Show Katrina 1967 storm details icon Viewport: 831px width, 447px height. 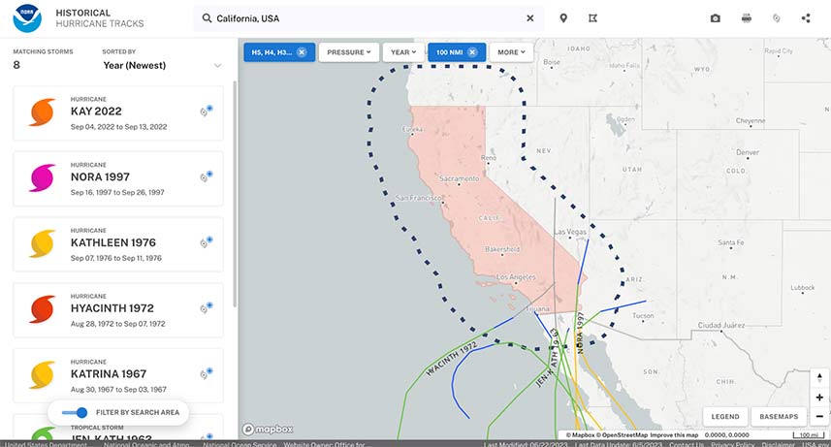point(207,374)
